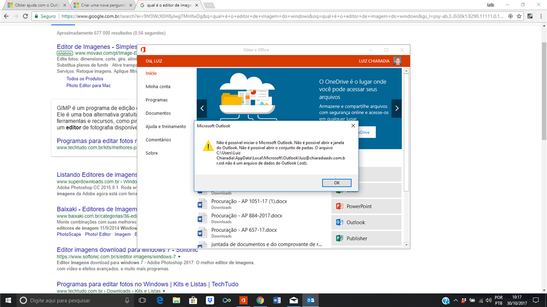
Task: Expand the dropdown arrow beside the Softonic URL
Action: 179,257
